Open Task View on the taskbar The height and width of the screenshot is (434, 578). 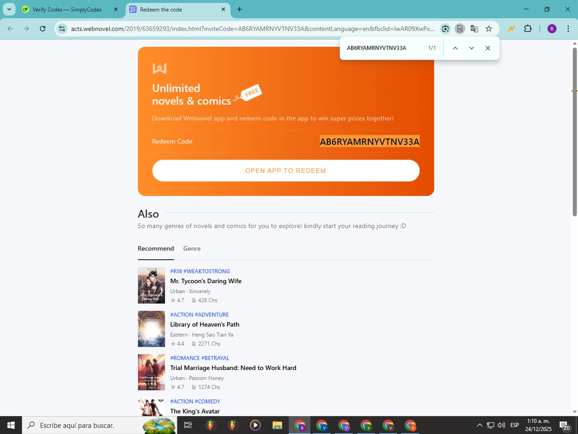click(188, 425)
